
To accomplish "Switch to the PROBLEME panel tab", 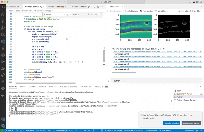I will tap(99, 87).
